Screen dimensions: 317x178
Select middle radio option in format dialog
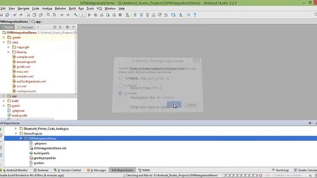click(x=120, y=86)
